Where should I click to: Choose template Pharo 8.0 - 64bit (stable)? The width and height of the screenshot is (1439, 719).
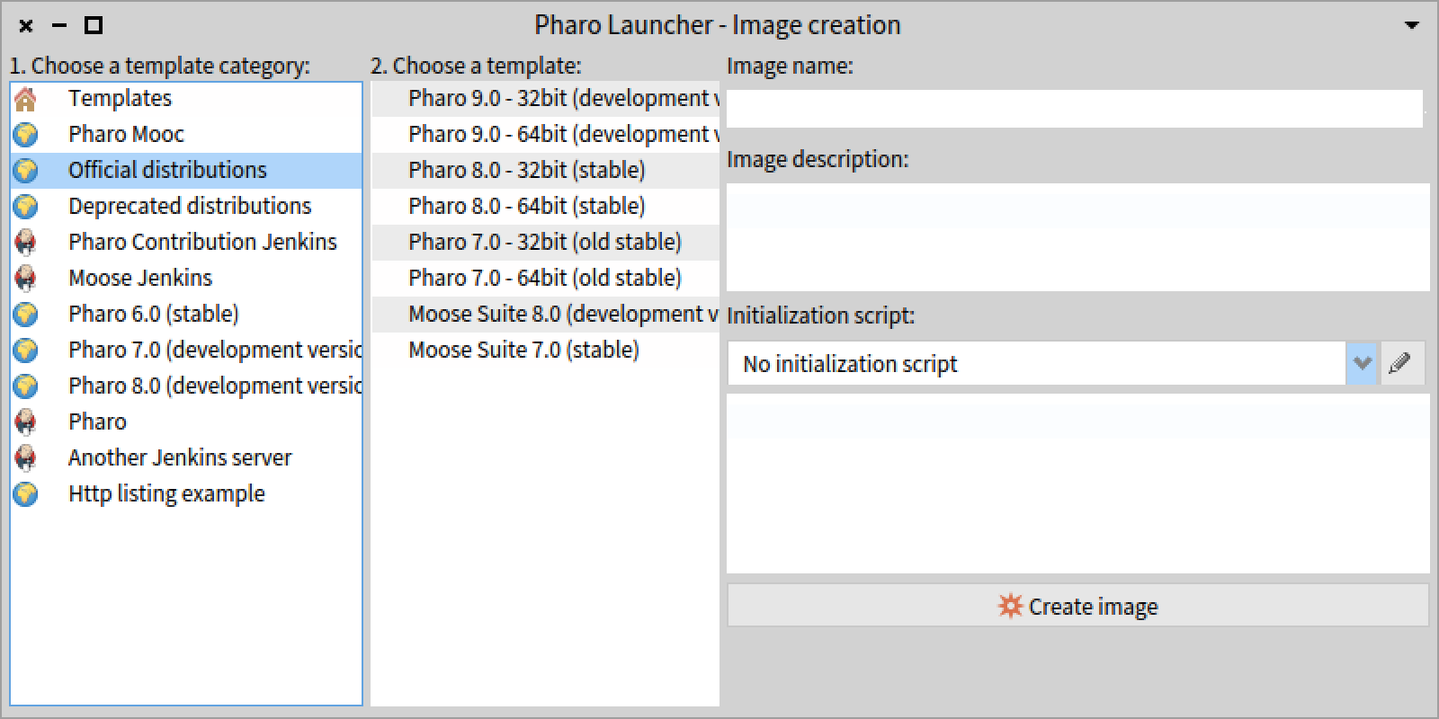pos(545,206)
